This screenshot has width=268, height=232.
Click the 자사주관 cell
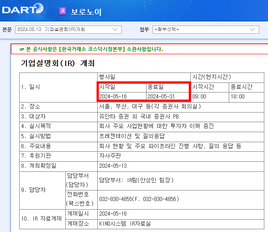pos(181,156)
